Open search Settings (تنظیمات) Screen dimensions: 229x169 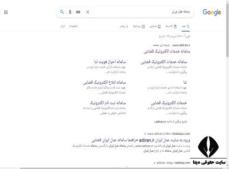coord(73,26)
